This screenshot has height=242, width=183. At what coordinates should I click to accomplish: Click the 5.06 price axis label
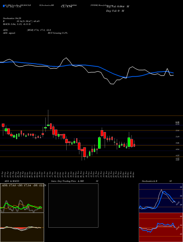click(178, 143)
